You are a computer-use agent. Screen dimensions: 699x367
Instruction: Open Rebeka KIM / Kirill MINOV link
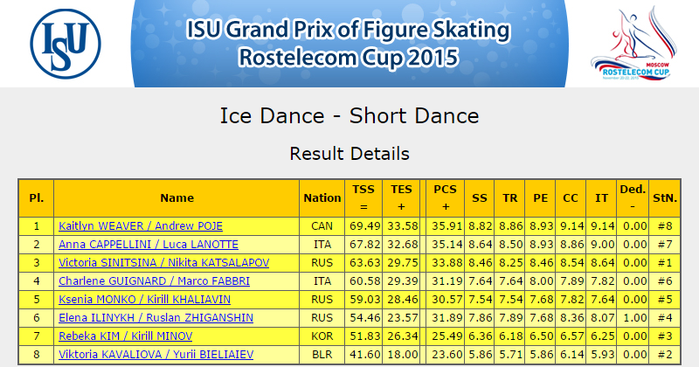click(126, 336)
